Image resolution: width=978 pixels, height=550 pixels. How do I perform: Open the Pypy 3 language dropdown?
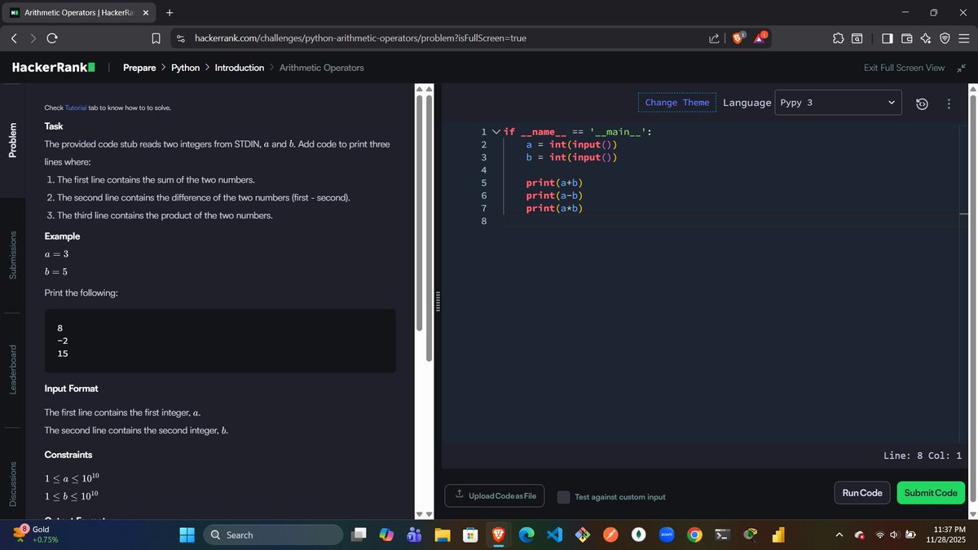pos(838,102)
